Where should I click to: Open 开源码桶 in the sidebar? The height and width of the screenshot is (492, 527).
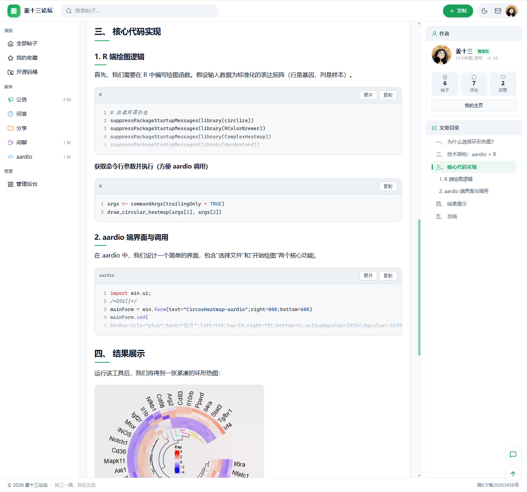[40, 72]
